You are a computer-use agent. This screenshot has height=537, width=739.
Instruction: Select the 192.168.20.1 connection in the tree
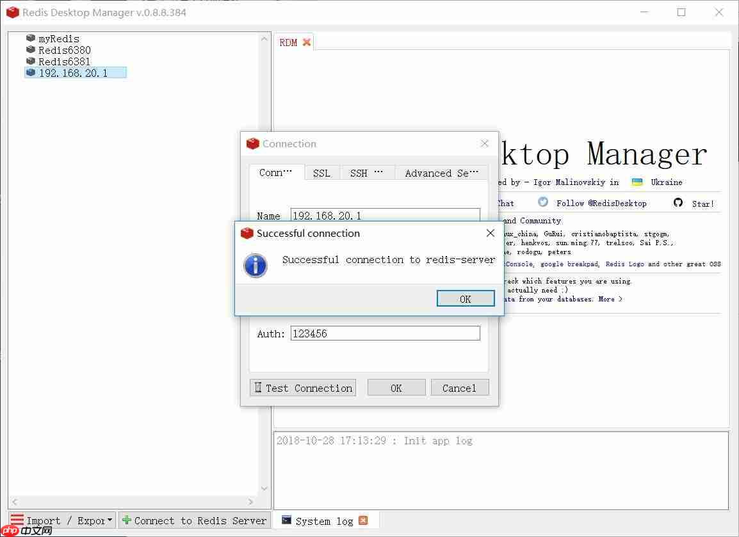(76, 72)
